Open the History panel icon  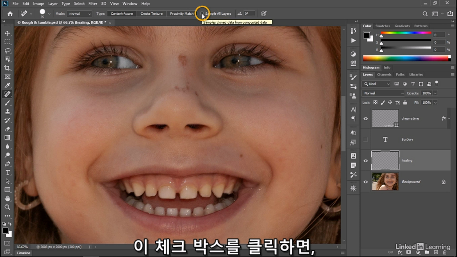coord(353,31)
